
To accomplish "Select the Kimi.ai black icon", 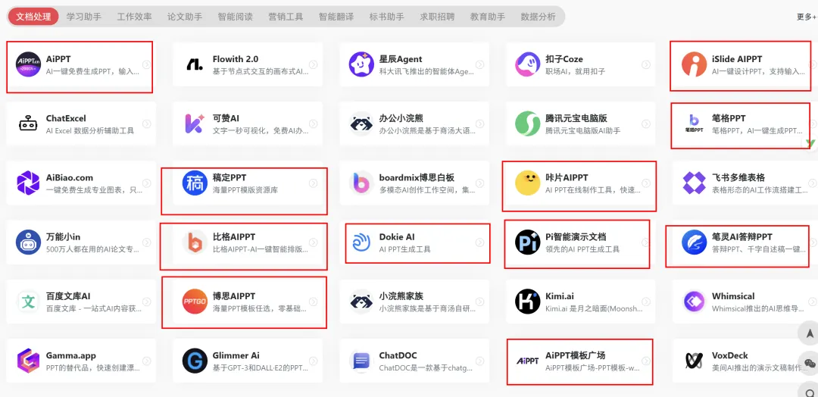I will (x=528, y=302).
